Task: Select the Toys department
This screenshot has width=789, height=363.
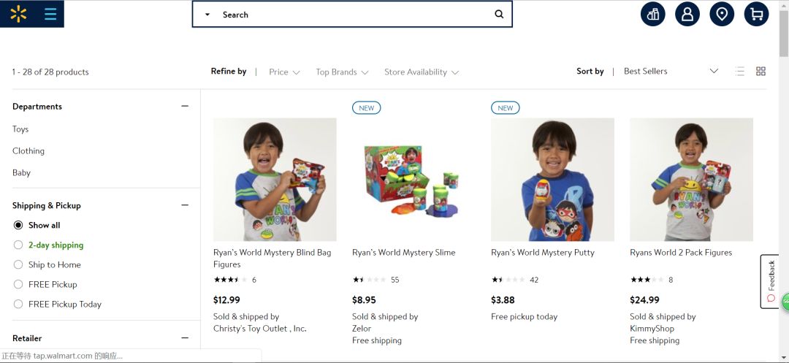Action: coord(20,129)
